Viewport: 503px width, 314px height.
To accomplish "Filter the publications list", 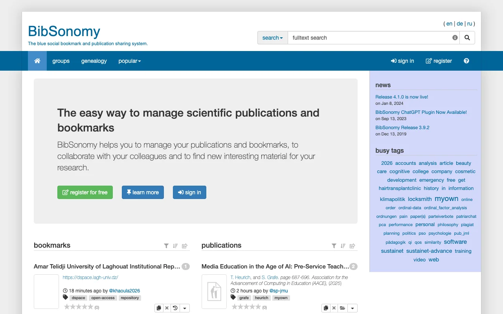I will (x=334, y=246).
